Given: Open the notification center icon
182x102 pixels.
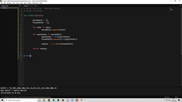Looking at the screenshot, I should 179,100.
